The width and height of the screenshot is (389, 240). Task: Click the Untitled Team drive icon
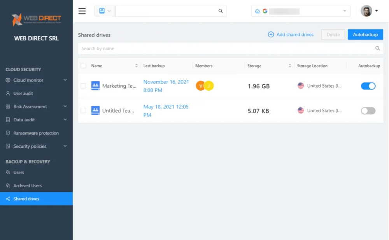coord(95,110)
